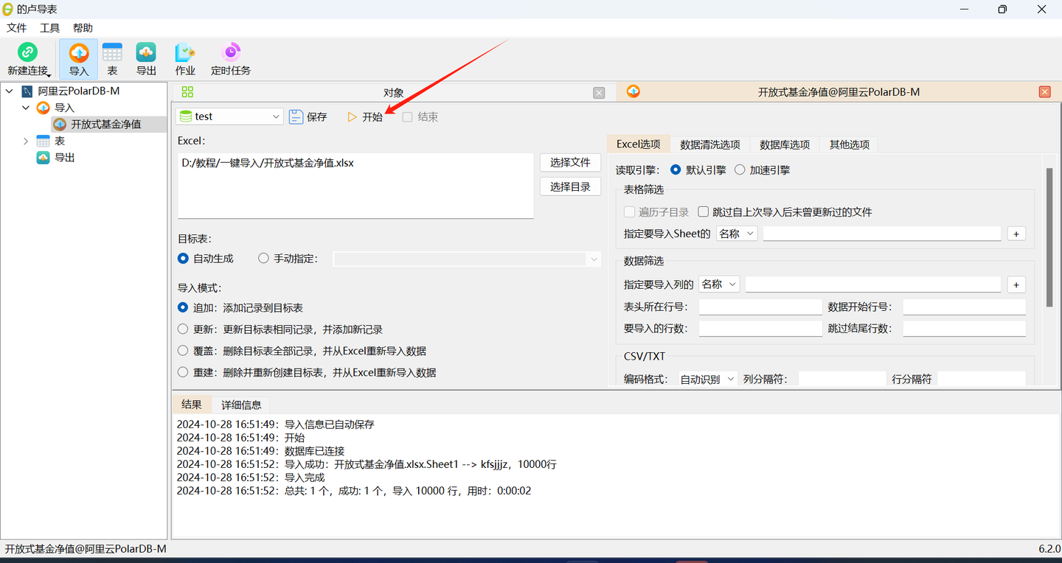Select 覆盖 import mode
The height and width of the screenshot is (563, 1062).
184,351
